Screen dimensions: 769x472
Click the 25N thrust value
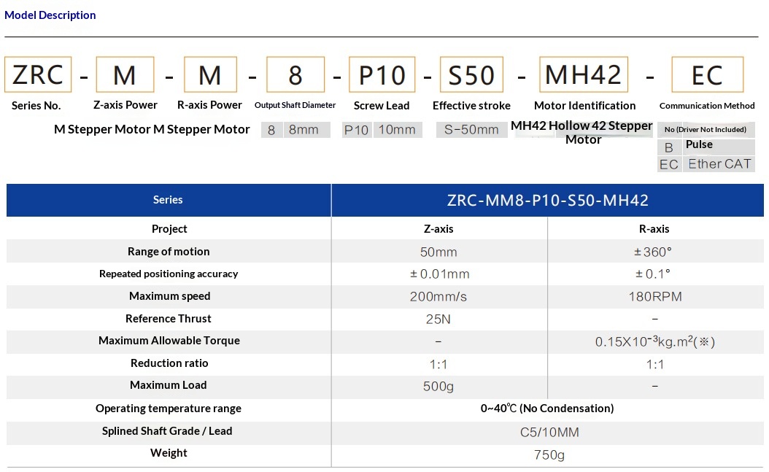click(438, 319)
